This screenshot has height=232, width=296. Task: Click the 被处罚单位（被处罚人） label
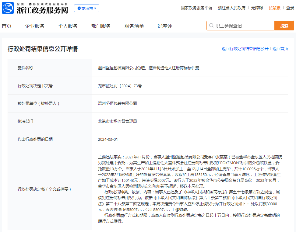point(38,103)
